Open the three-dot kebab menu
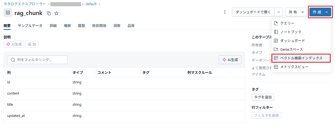335x127 pixels. 225,12
